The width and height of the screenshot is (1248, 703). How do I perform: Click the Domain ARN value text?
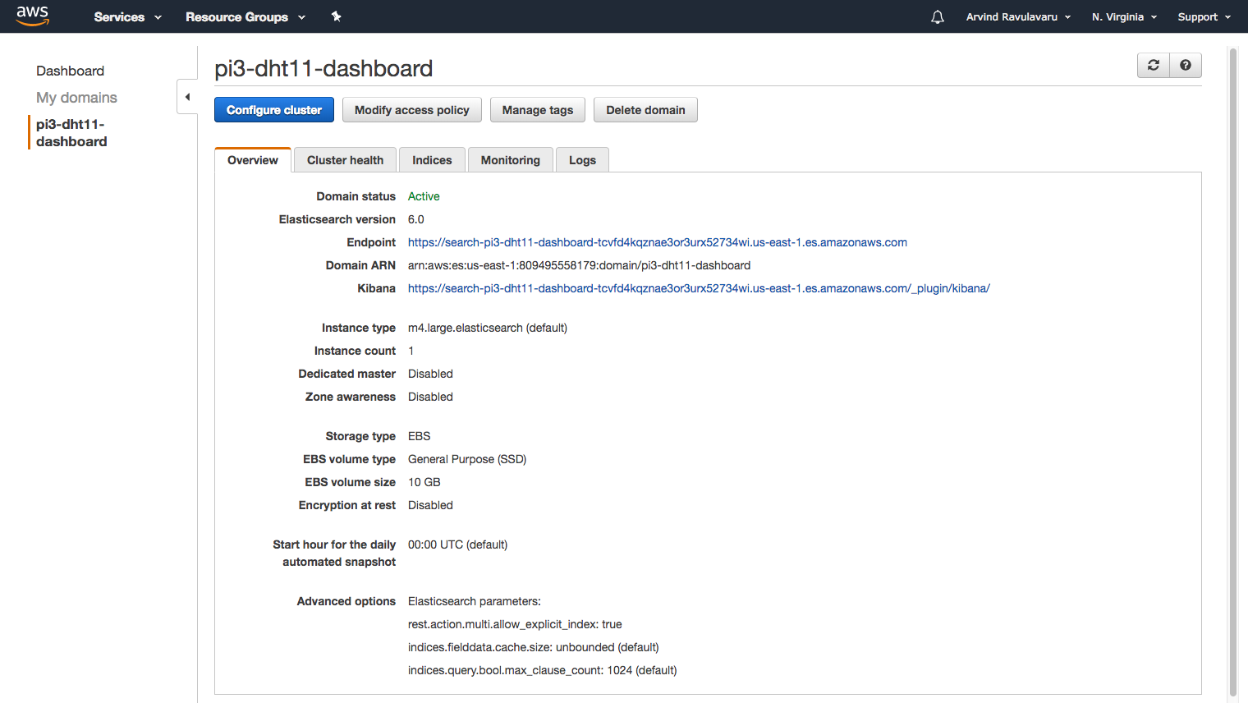coord(579,265)
